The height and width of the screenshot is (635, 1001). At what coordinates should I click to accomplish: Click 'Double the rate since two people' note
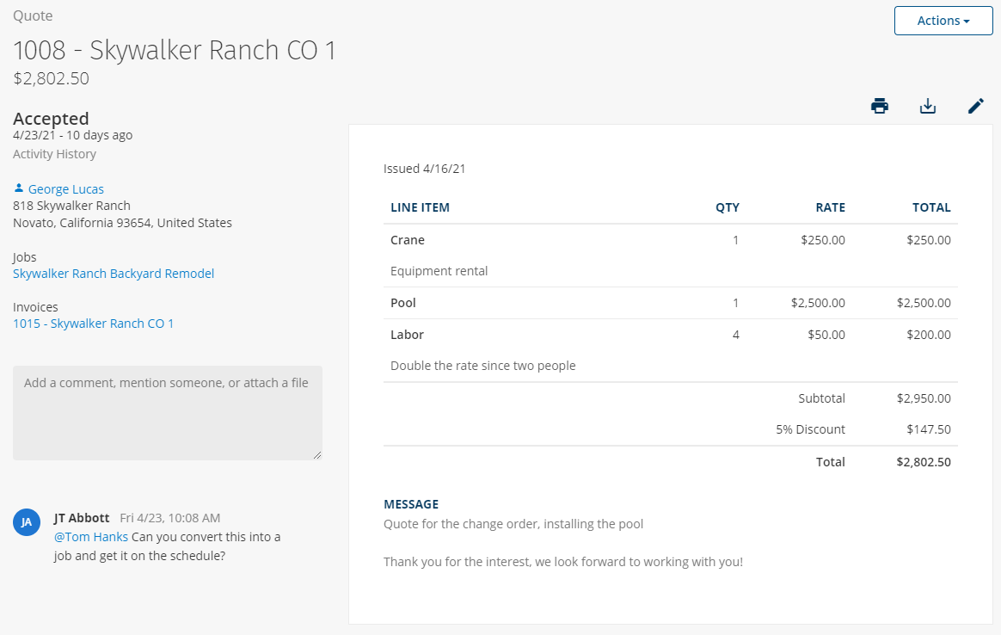tap(482, 366)
